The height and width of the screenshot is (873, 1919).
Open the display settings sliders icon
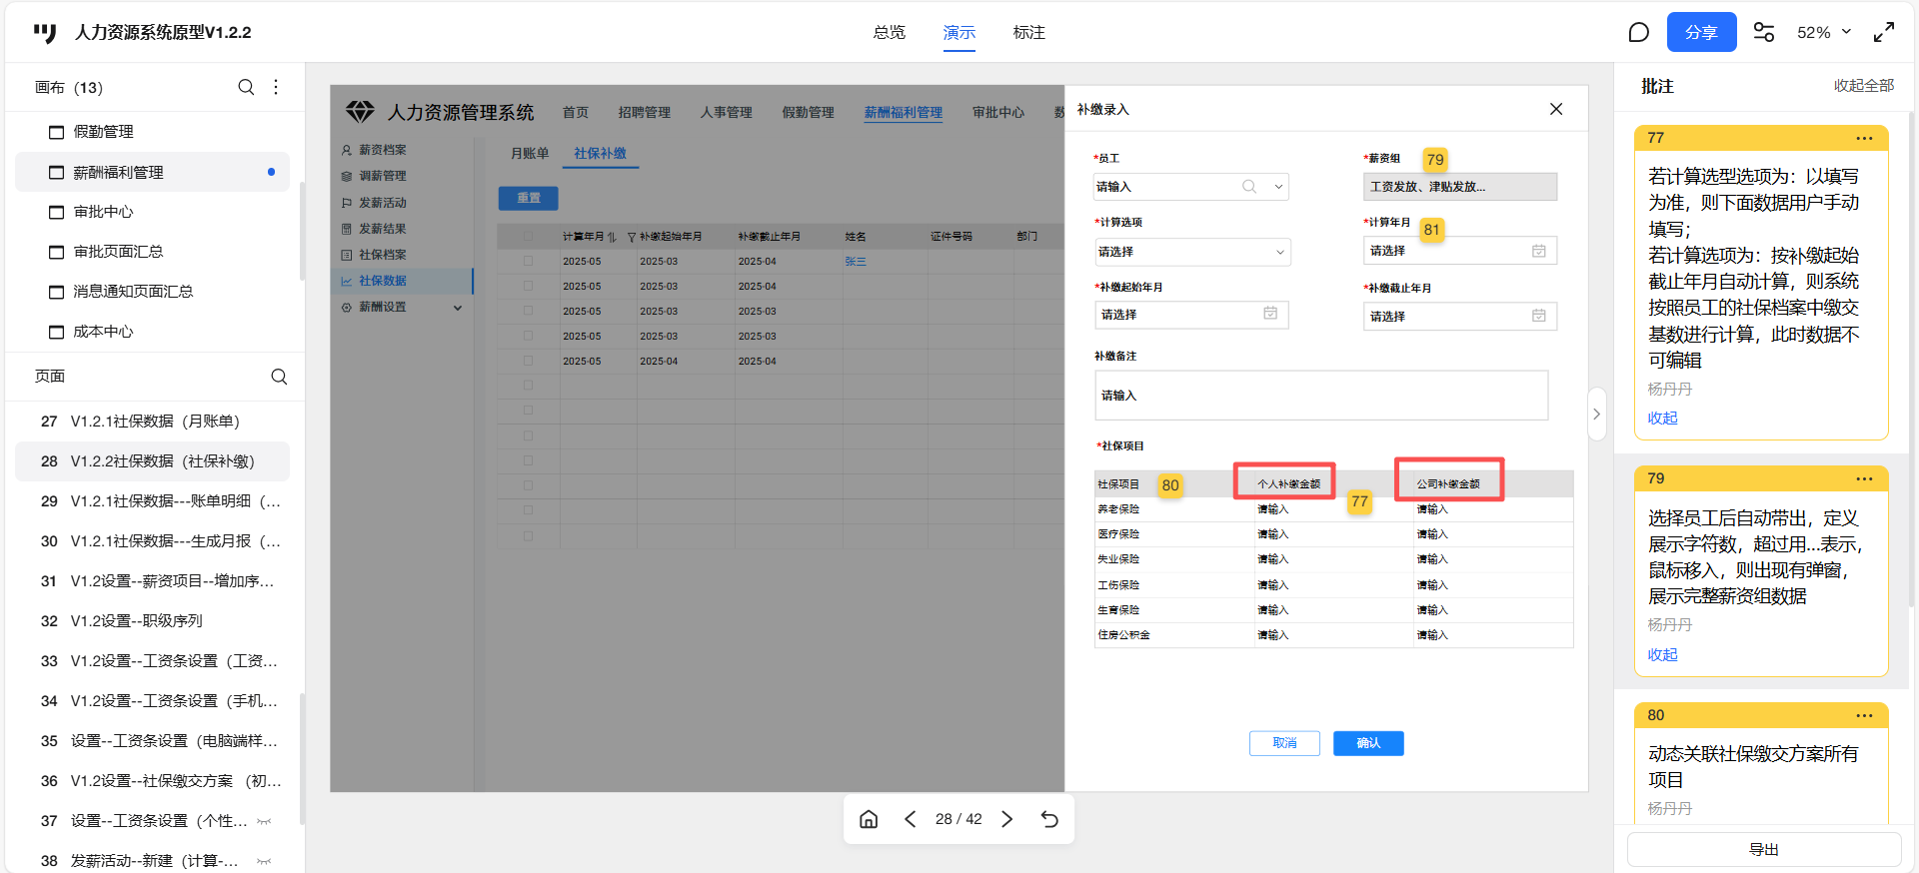(1764, 33)
